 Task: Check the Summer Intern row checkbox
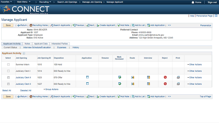[8, 65]
